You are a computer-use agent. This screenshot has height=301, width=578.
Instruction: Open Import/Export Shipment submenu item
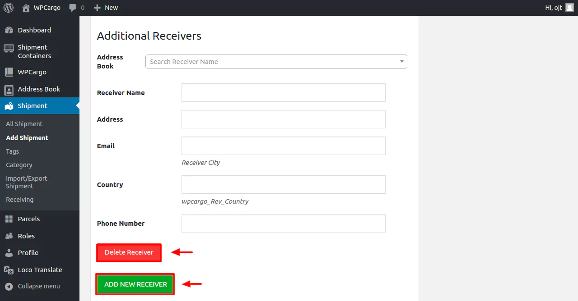click(26, 182)
